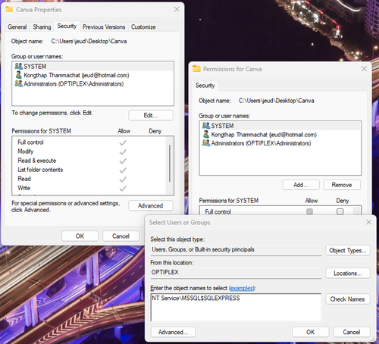Open Advanced... in Select Users or Groups
Viewport: 379px width, 344px height.
pos(173,332)
